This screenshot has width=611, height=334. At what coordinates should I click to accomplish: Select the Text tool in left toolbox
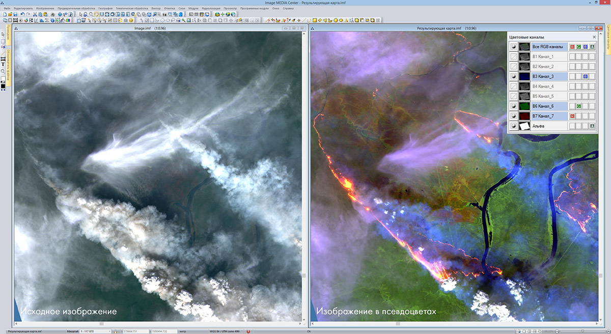tap(3, 65)
